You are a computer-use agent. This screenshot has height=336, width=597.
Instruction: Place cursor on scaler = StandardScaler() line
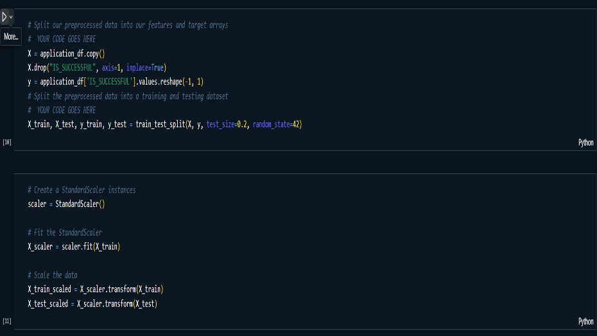pos(66,204)
